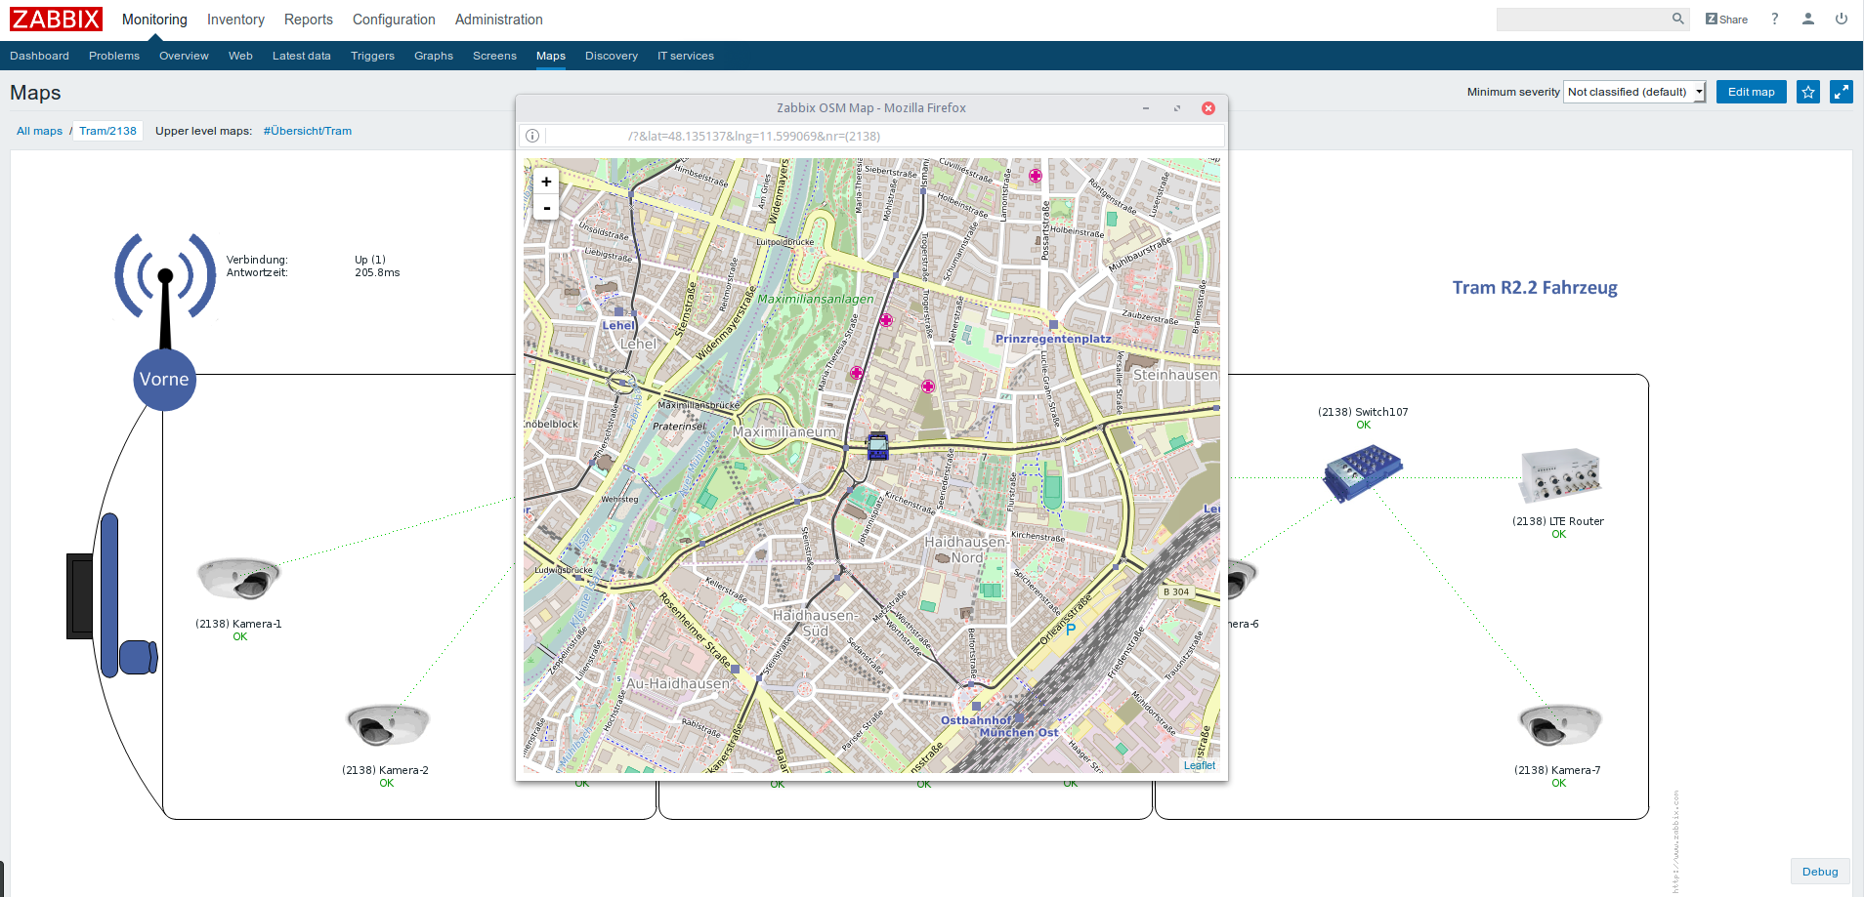Click the search magnifier icon

pos(1677,19)
